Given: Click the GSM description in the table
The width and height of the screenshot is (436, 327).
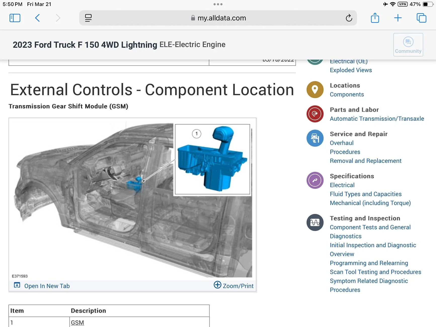Looking at the screenshot, I should [77, 323].
